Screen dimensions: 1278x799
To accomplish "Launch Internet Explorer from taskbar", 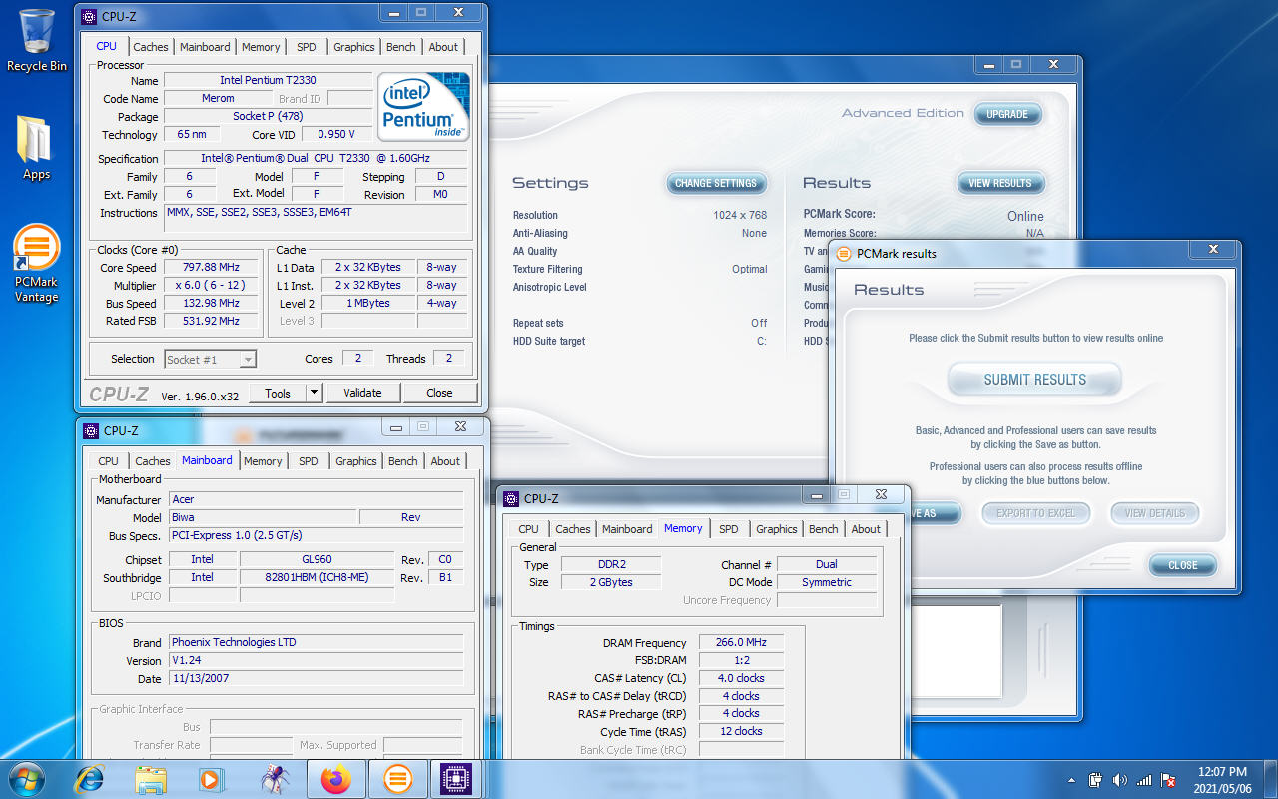I will pos(91,779).
